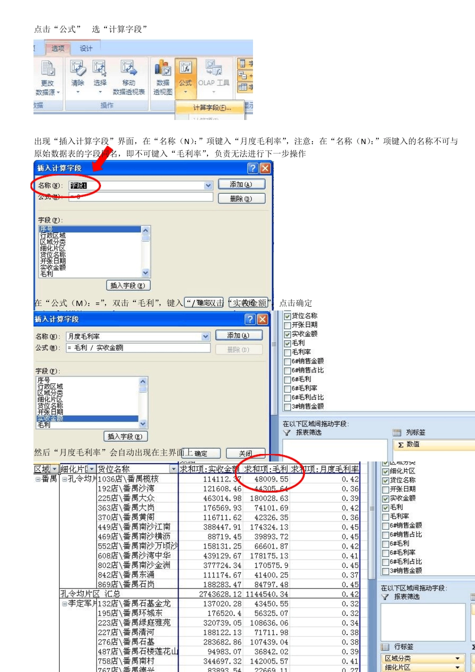This screenshot has width=475, height=672.
Task: Check 毛利率 in the list beside the pivot table
Action: coord(385,516)
